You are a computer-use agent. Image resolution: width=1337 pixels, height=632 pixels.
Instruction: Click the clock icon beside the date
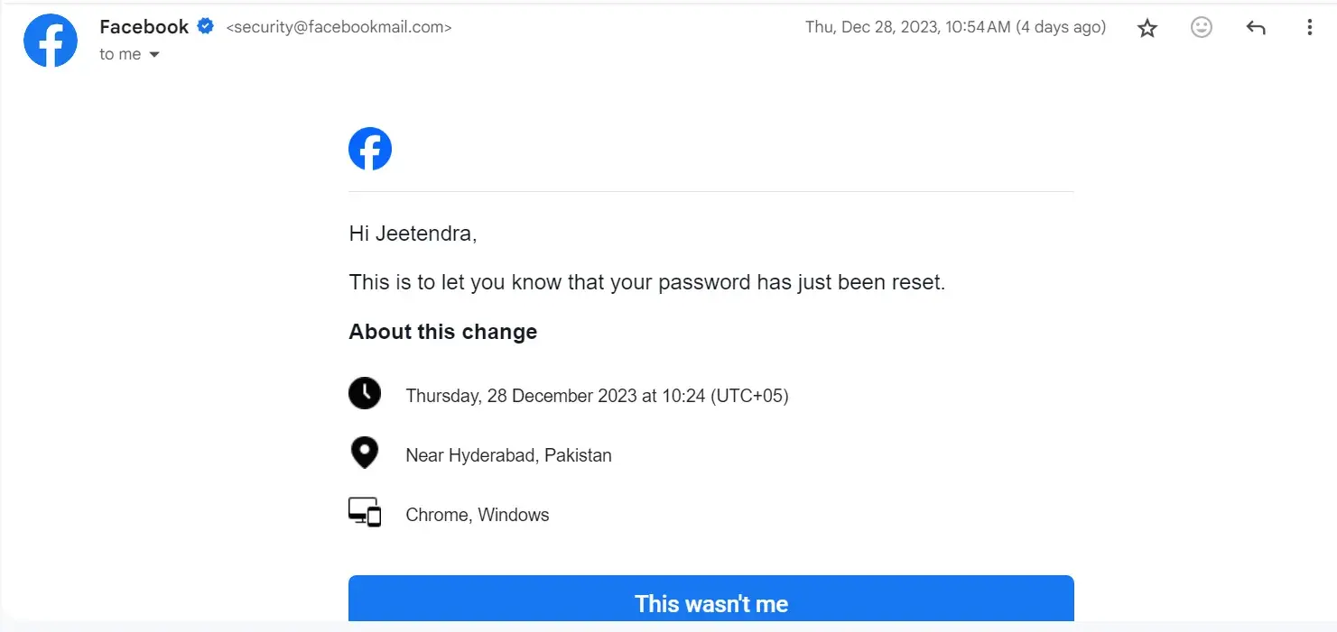pos(365,394)
